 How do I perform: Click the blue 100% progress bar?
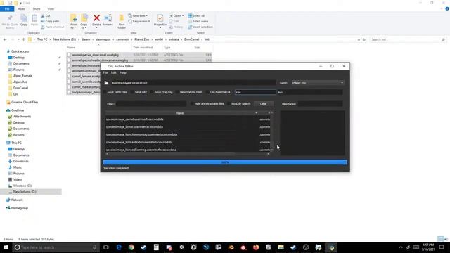[x=225, y=162]
